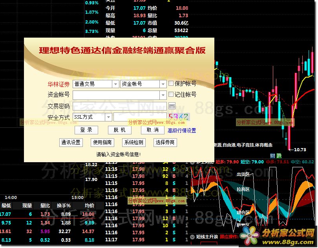This screenshot has height=248, width=318.
Task: Click the 18.08 均价 quote value
Action: click(182, 8)
